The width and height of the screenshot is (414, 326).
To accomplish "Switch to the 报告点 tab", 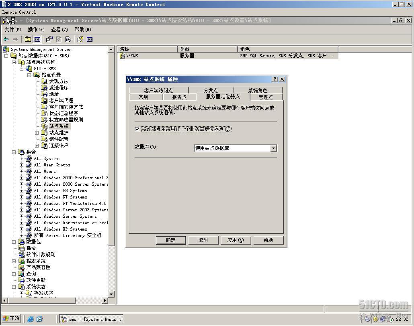I will tap(179, 97).
